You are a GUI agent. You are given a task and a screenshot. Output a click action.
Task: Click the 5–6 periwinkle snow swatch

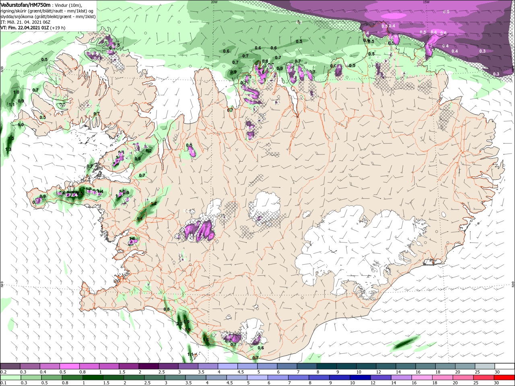coord(267,367)
